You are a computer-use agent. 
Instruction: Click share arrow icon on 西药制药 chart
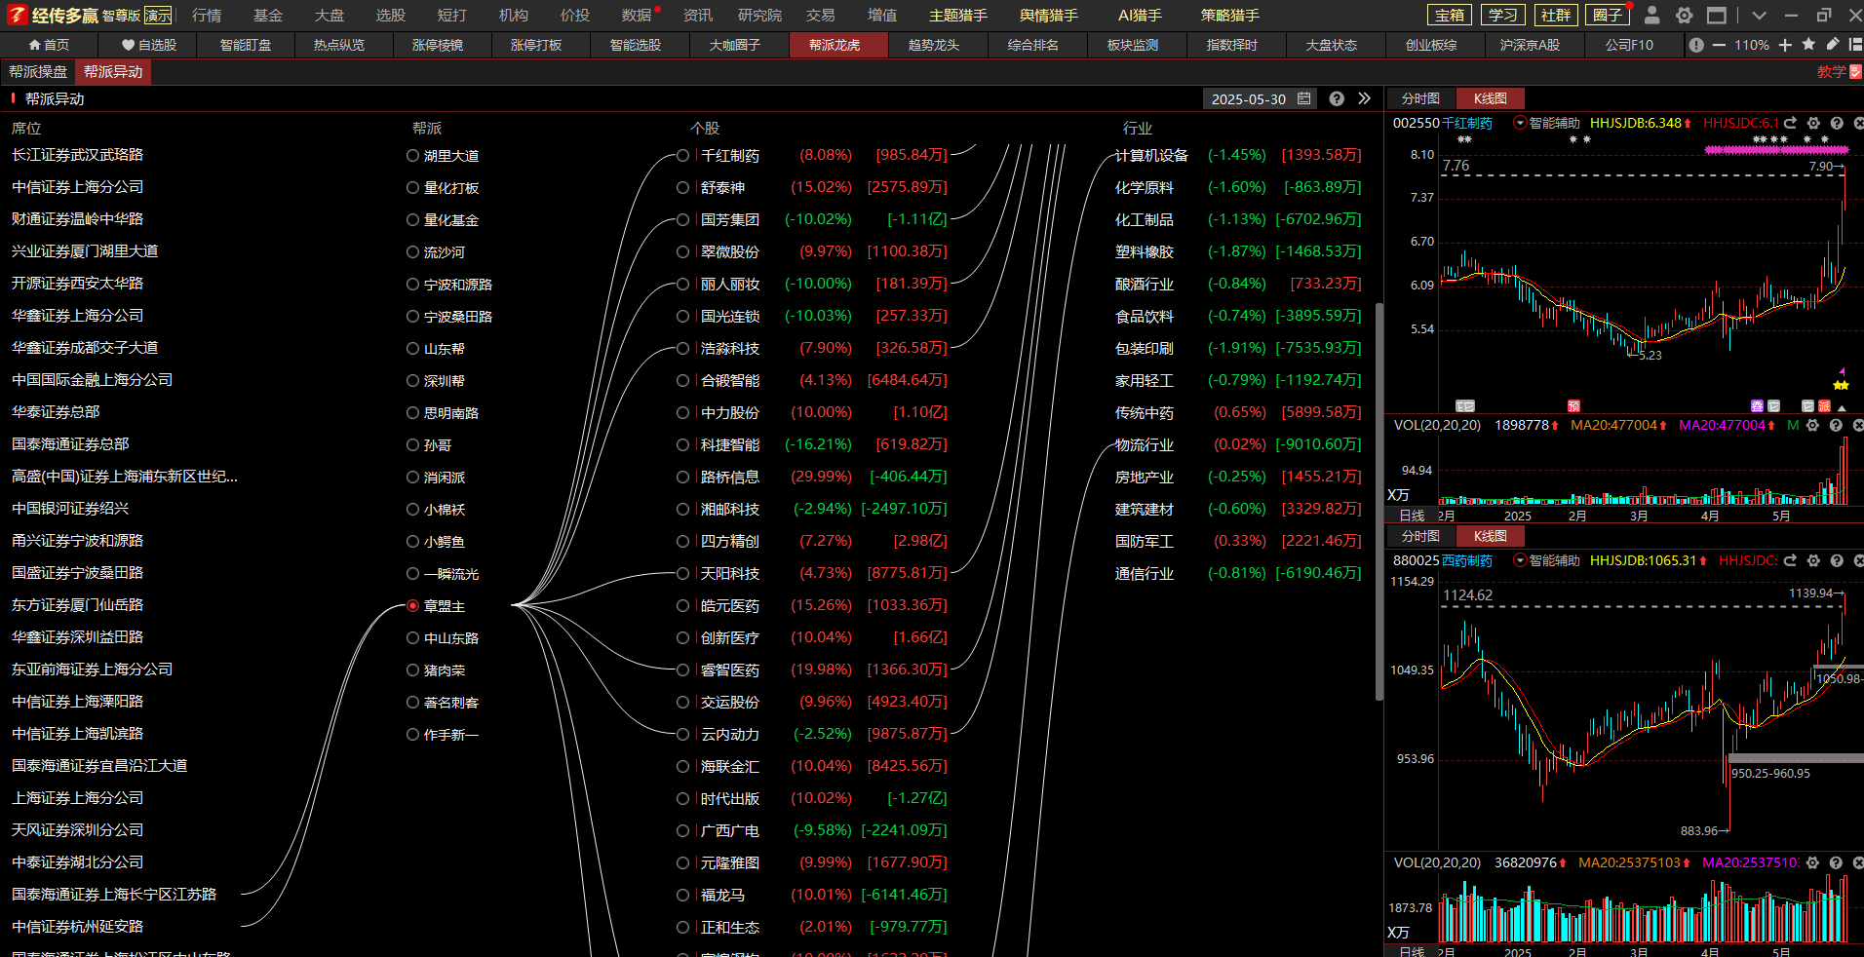click(1790, 560)
